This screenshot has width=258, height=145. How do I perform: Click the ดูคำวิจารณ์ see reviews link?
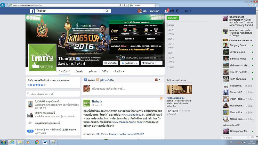[x=41, y=133]
